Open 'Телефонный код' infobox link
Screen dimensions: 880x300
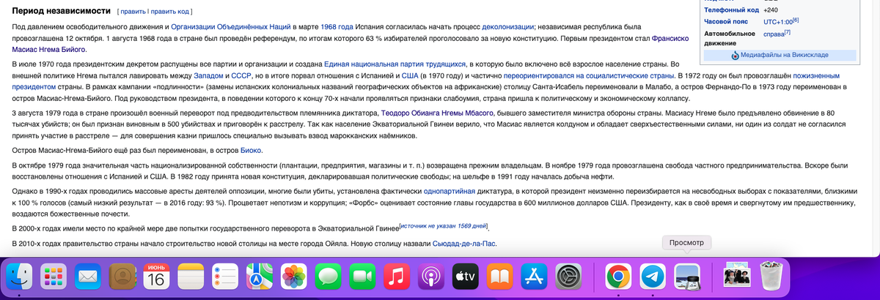(731, 10)
